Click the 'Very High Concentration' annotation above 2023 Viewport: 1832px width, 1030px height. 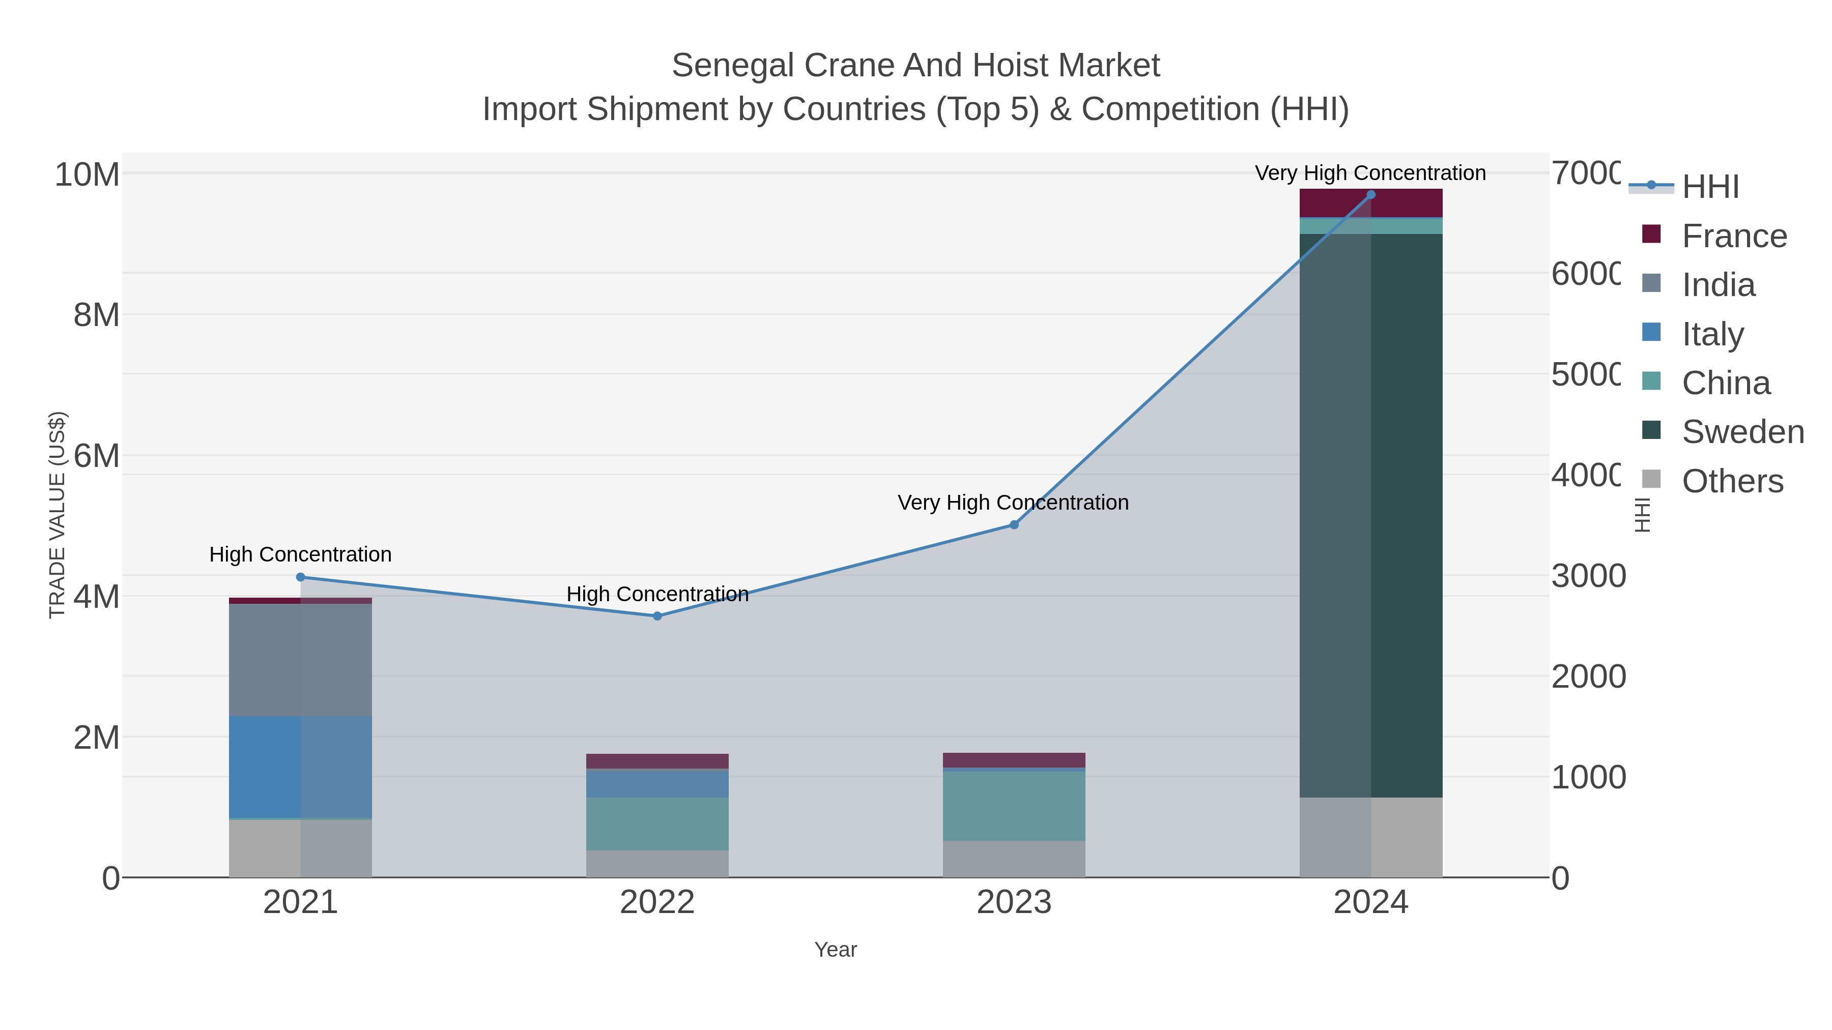[1013, 503]
